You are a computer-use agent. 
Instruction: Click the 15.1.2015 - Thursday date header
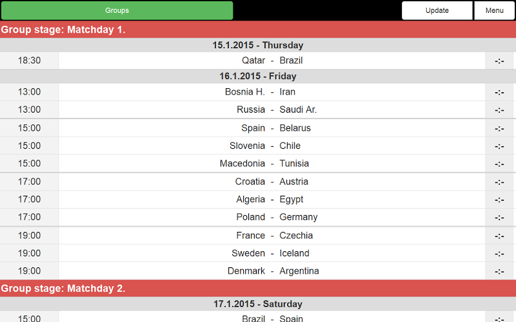258,45
